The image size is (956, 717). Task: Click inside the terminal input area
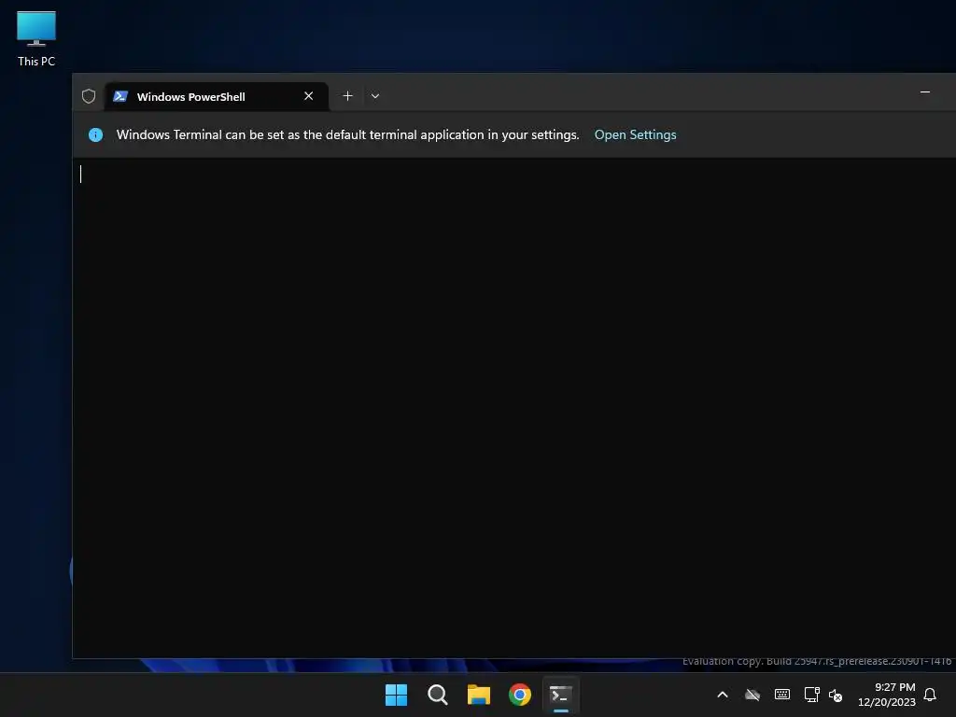(513, 407)
